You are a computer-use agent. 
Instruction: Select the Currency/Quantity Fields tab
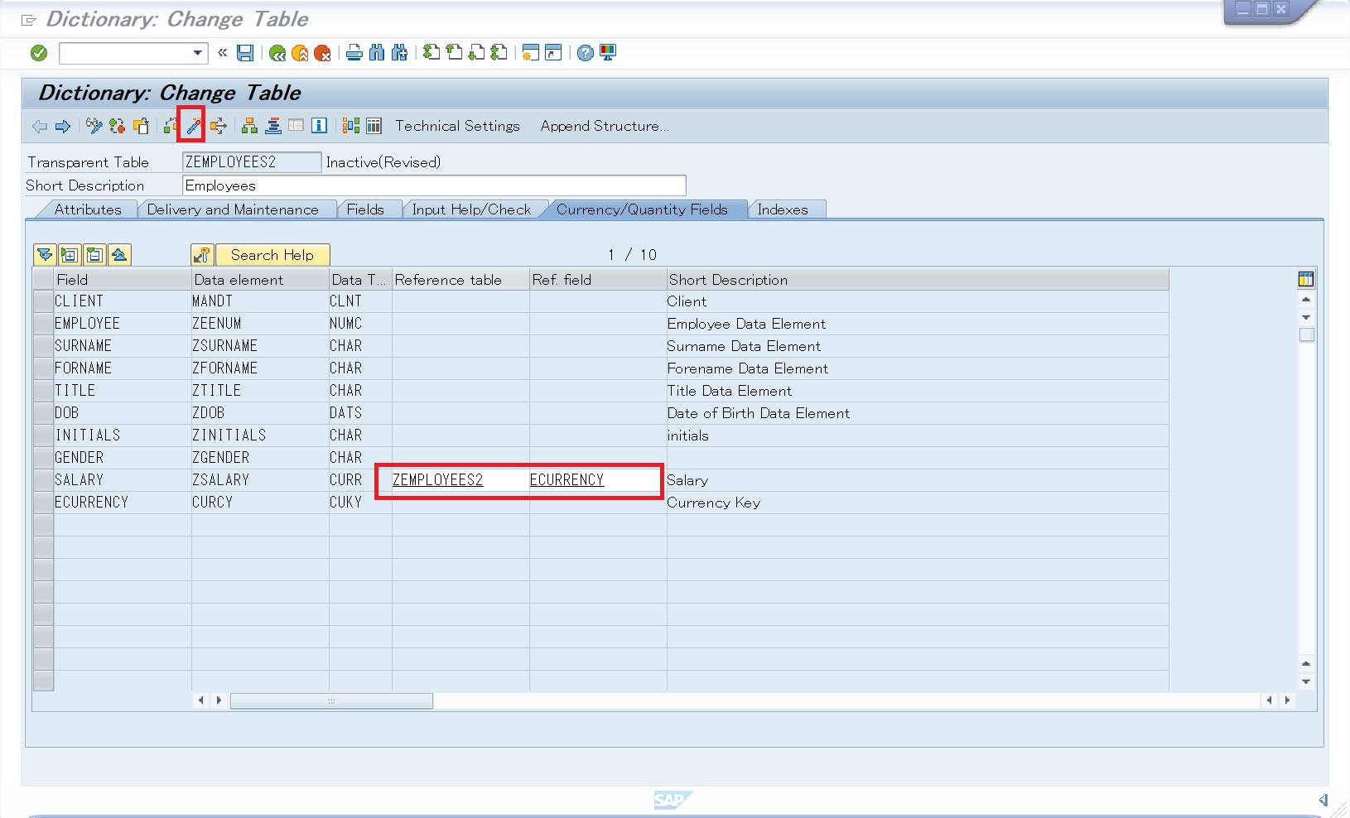[642, 209]
